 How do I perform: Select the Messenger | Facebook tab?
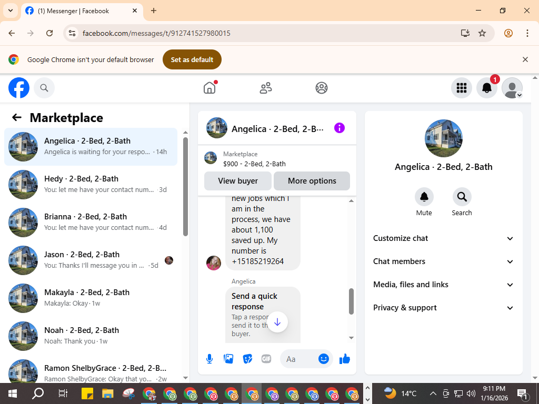click(82, 11)
